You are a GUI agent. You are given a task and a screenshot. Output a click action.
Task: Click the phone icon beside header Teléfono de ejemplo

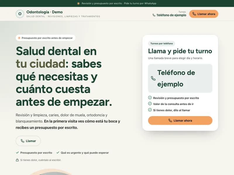click(154, 15)
